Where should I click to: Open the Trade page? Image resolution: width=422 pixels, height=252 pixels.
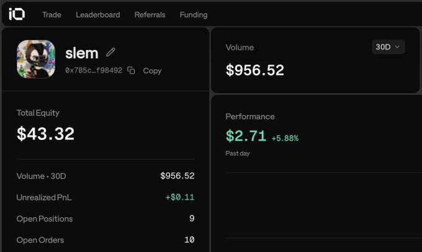52,15
